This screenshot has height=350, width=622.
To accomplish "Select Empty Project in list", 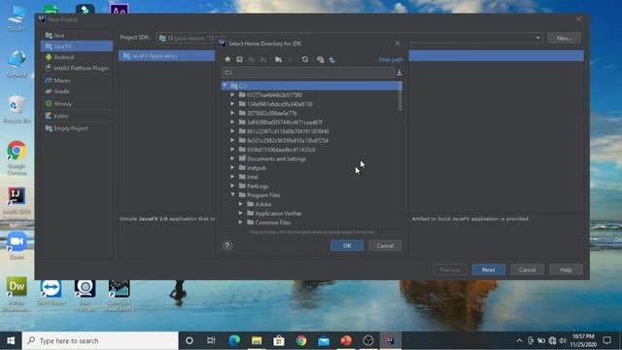I will (x=77, y=128).
